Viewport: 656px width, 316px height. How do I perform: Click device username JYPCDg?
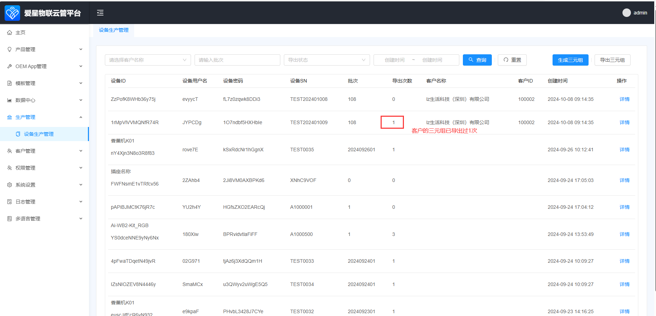point(192,122)
